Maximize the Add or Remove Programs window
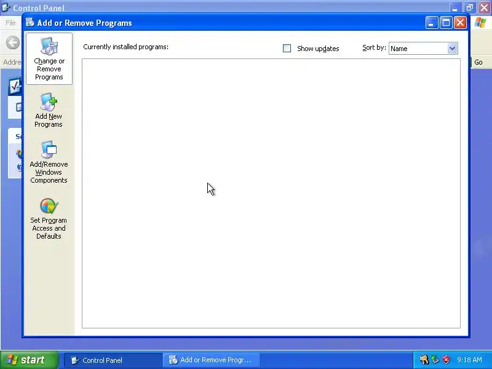Viewport: 492px width, 369px height. 446,23
